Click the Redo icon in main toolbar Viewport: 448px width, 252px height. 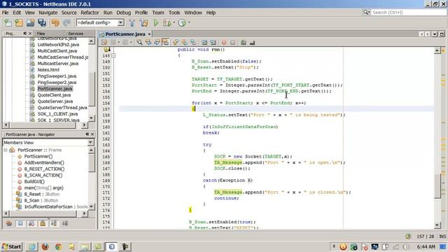point(66,22)
